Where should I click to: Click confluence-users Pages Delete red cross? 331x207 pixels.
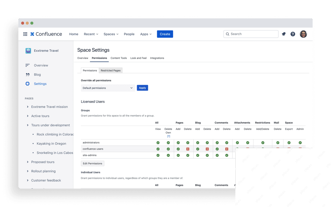point(188,149)
